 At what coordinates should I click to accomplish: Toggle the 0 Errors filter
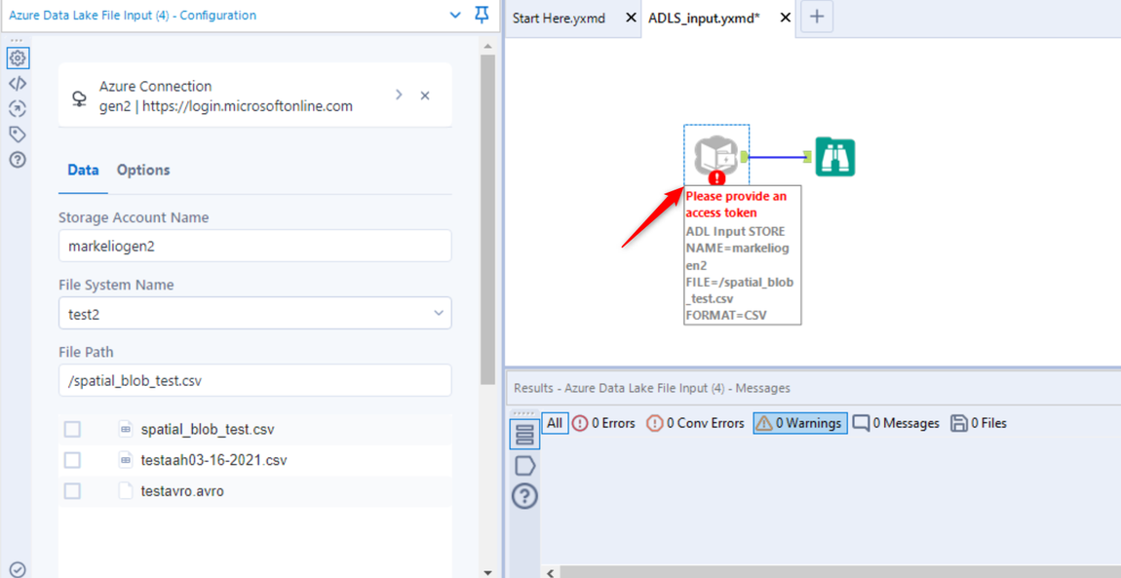click(603, 423)
